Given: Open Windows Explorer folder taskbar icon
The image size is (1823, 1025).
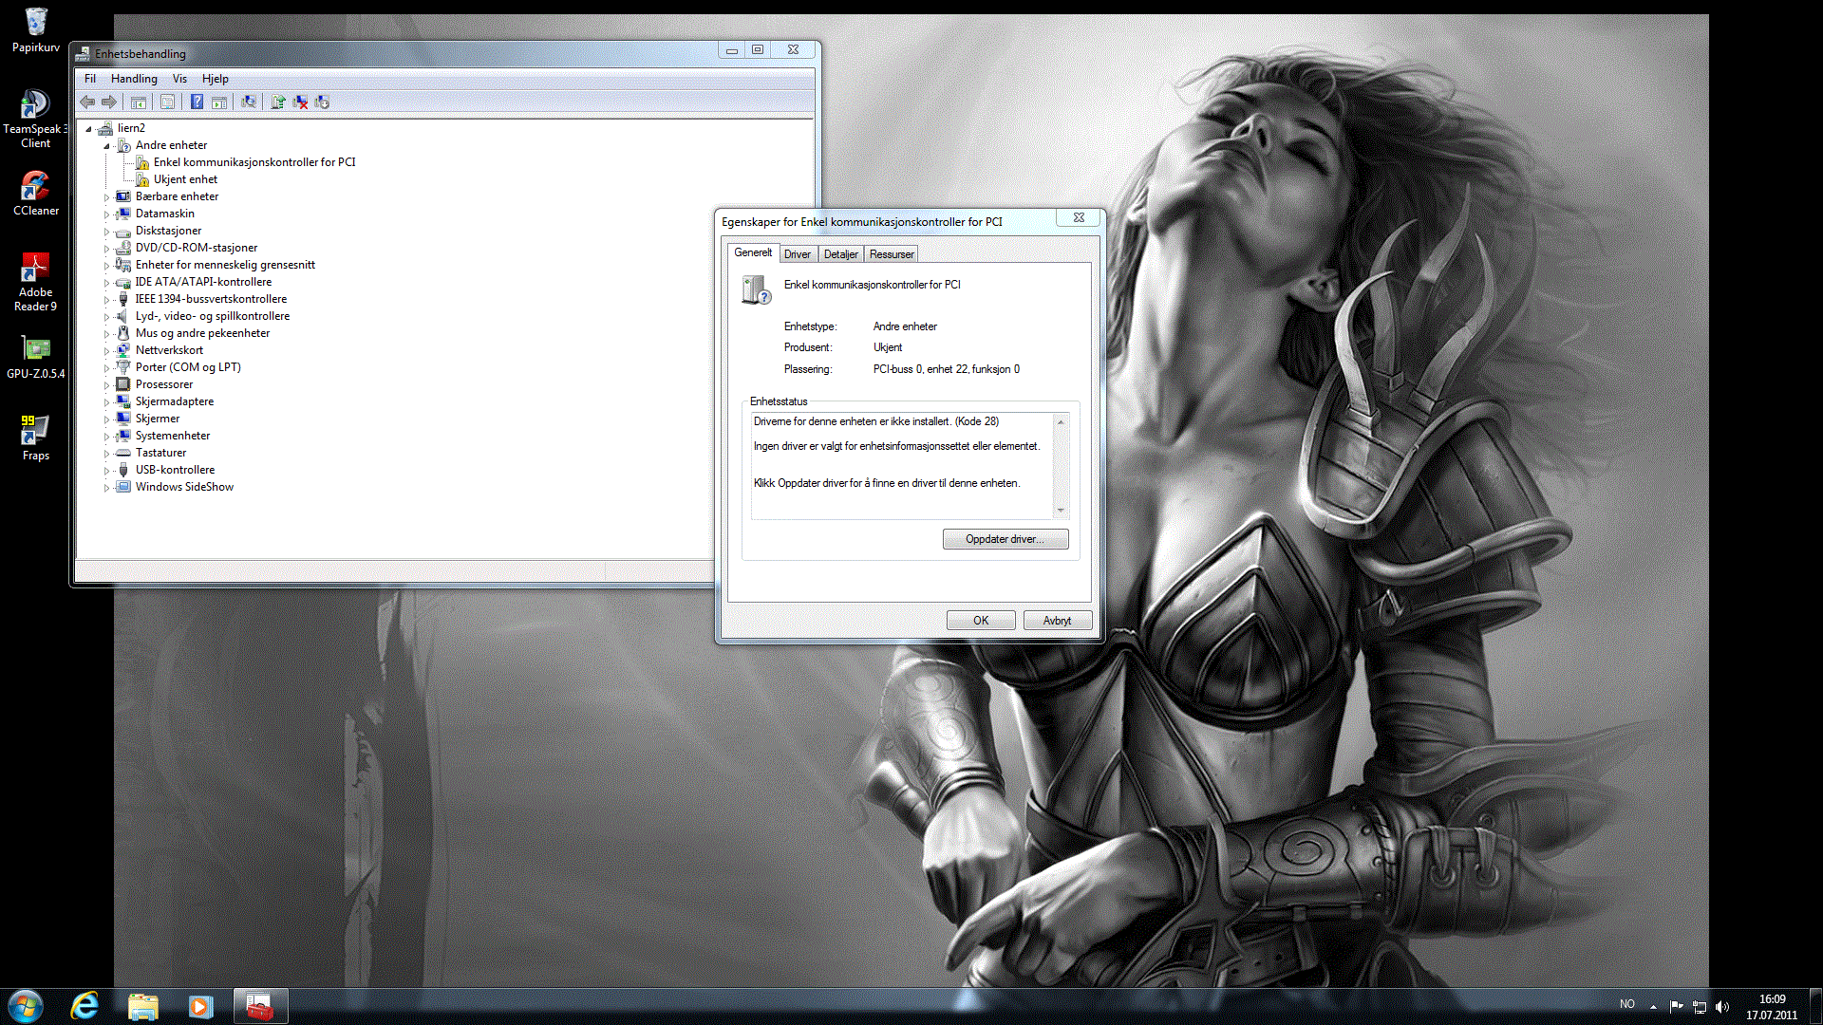Looking at the screenshot, I should [x=142, y=1006].
